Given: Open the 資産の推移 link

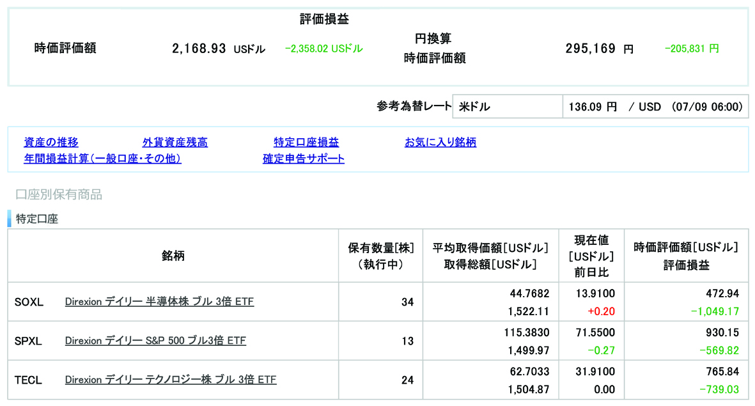Looking at the screenshot, I should point(51,142).
